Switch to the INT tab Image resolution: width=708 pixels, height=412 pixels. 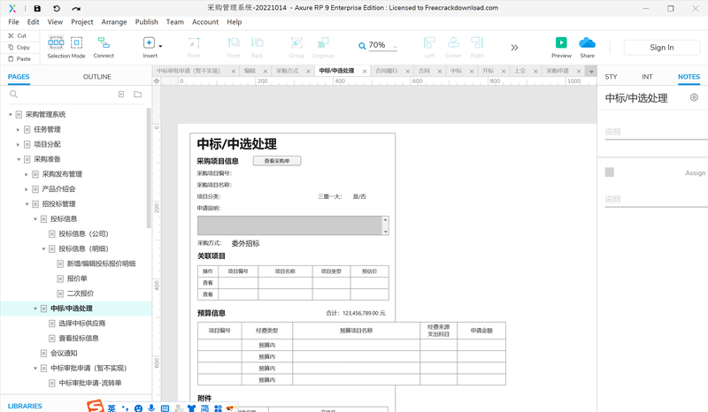647,77
